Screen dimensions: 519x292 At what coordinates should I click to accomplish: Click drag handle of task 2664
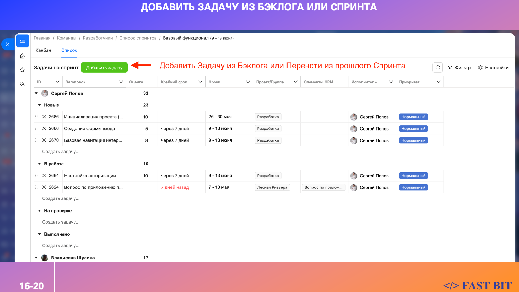(x=36, y=176)
